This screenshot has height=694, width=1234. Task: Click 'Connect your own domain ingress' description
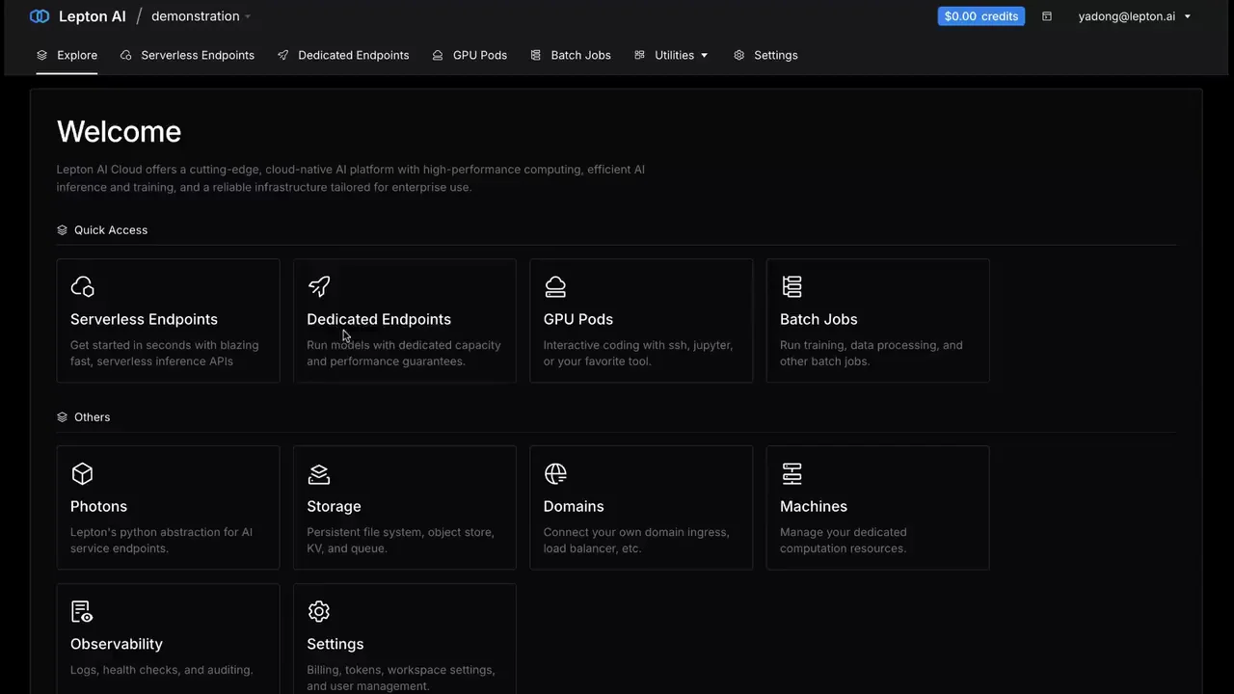pos(636,540)
